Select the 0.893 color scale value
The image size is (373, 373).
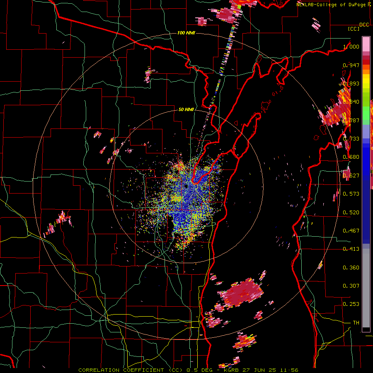[351, 83]
